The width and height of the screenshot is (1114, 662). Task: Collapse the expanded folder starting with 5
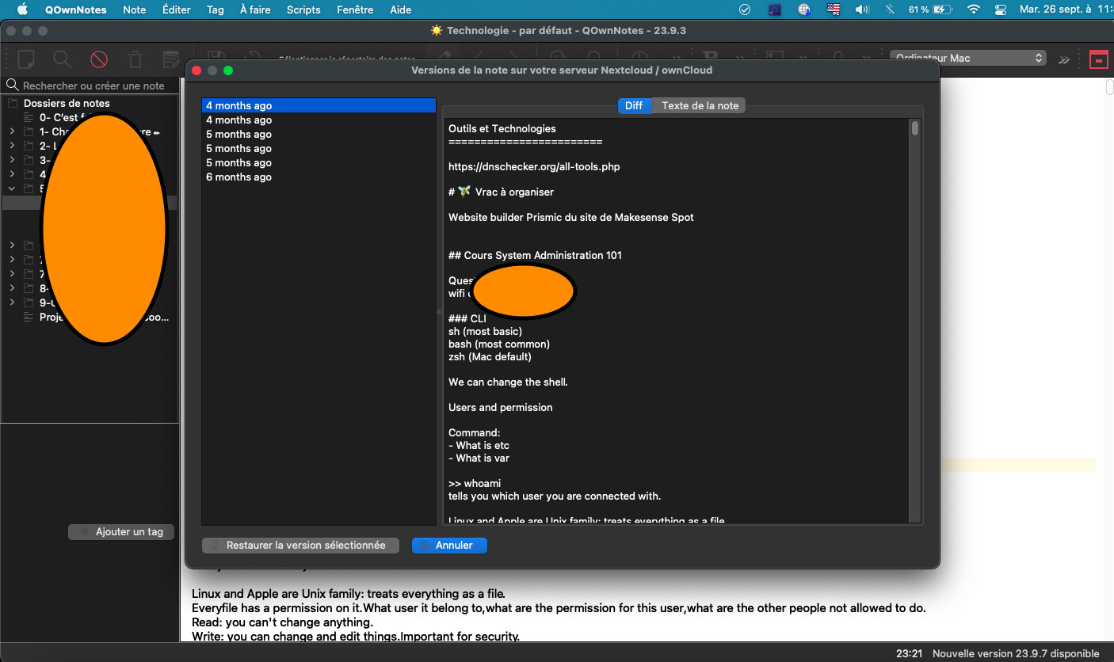(12, 188)
